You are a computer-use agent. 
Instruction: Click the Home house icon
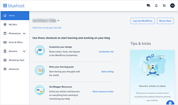(x=5, y=15)
